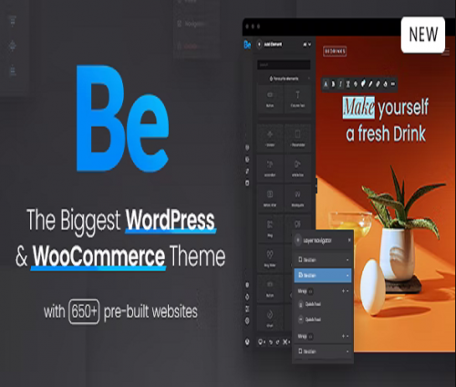This screenshot has width=456, height=387.
Task: Click the words a fresh Drink
Action: pyautogui.click(x=386, y=134)
